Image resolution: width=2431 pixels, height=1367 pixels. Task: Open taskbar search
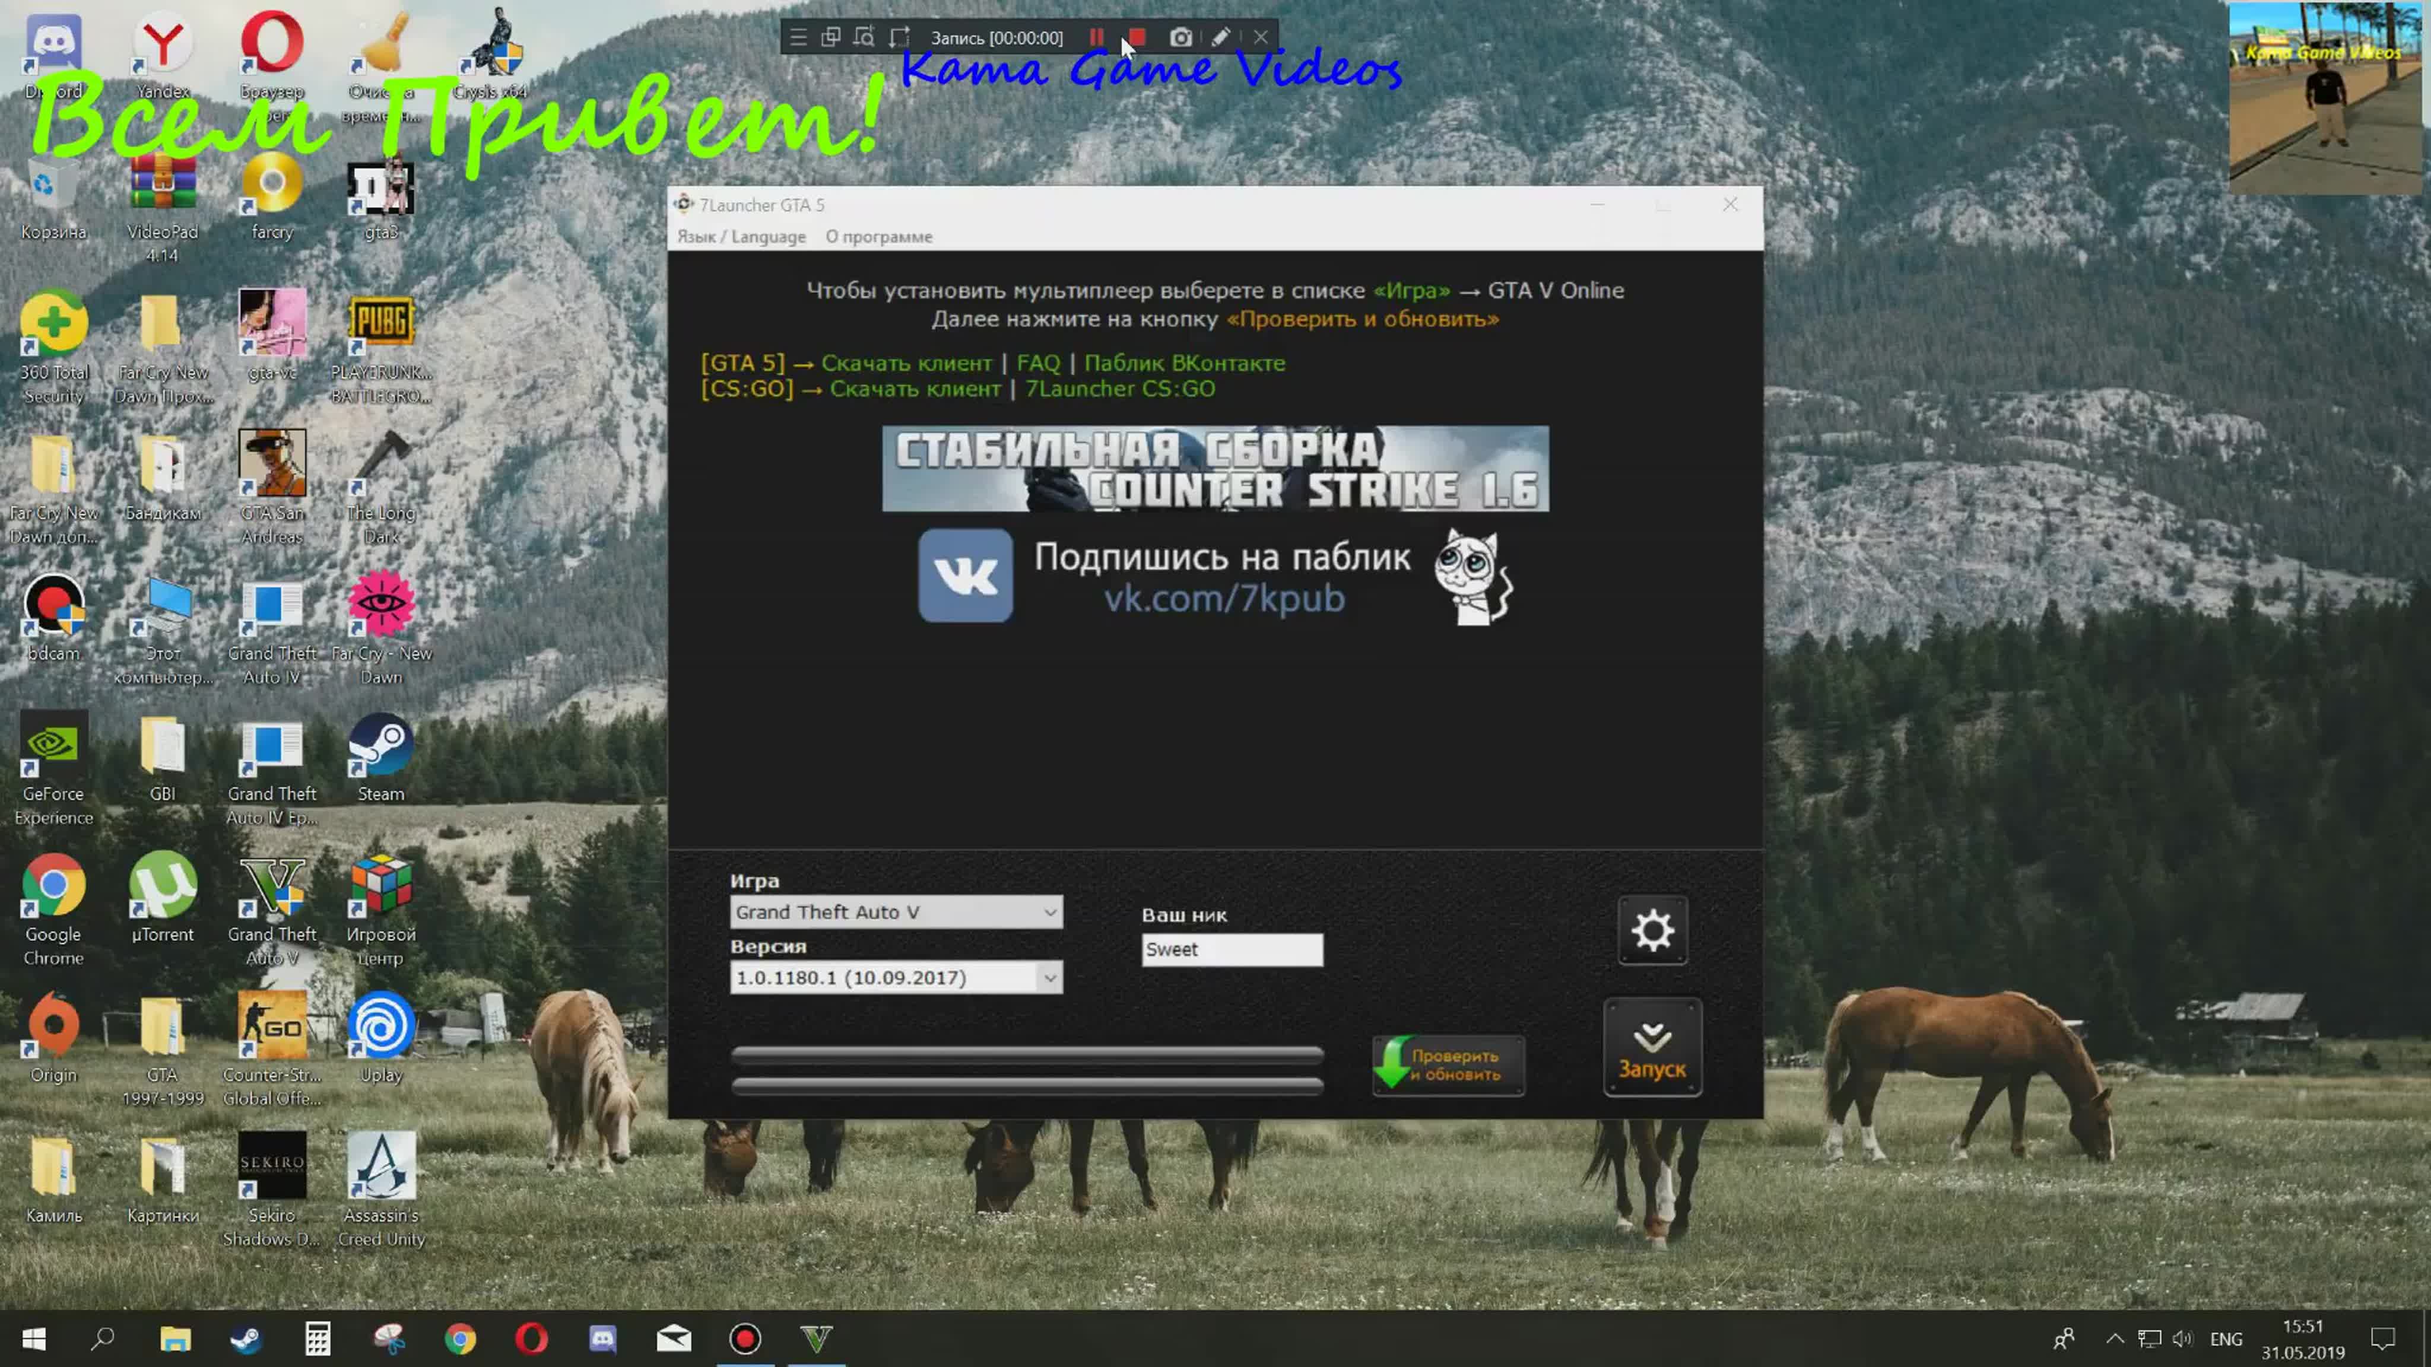pos(103,1339)
